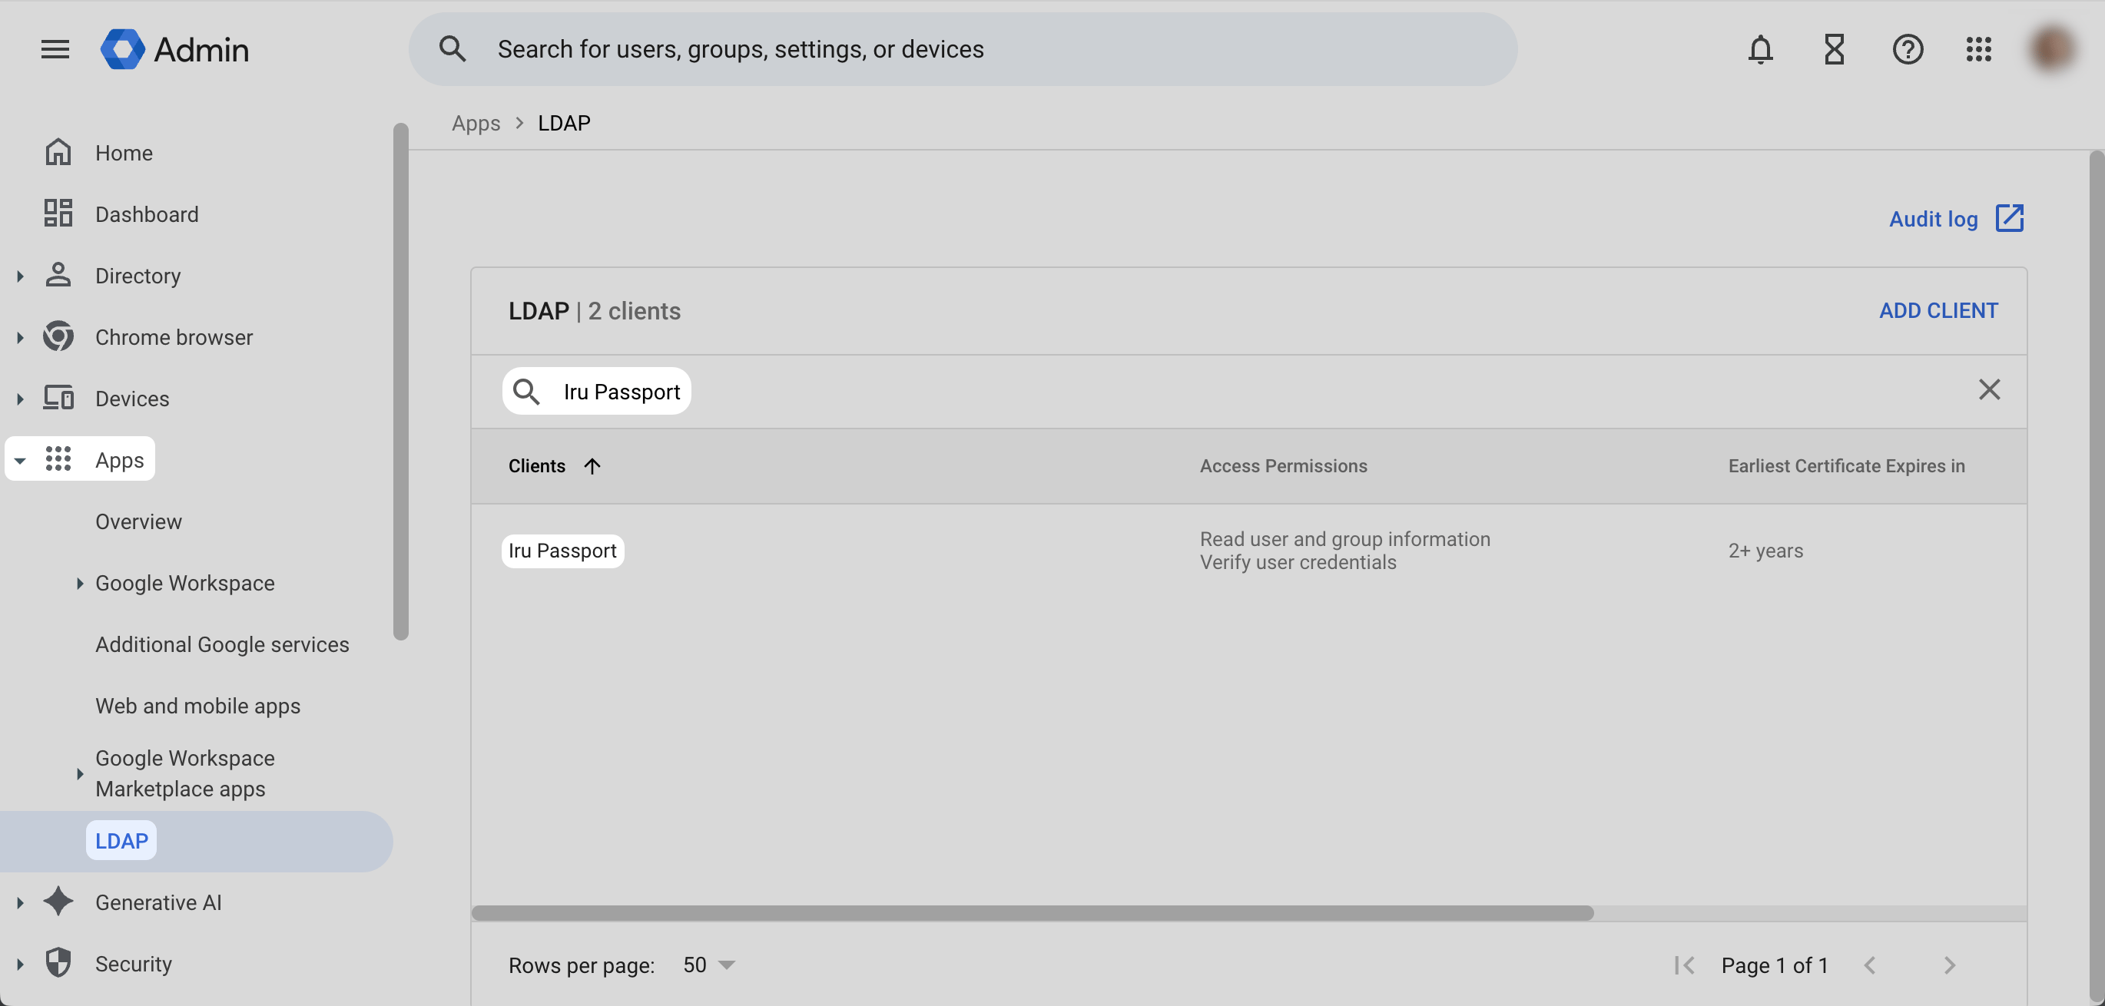Open Web and mobile apps
The height and width of the screenshot is (1006, 2105).
point(197,706)
